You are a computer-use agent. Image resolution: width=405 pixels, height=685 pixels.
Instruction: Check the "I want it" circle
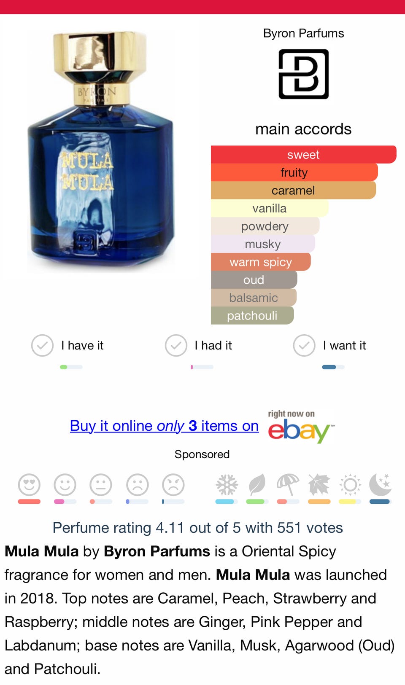point(304,346)
